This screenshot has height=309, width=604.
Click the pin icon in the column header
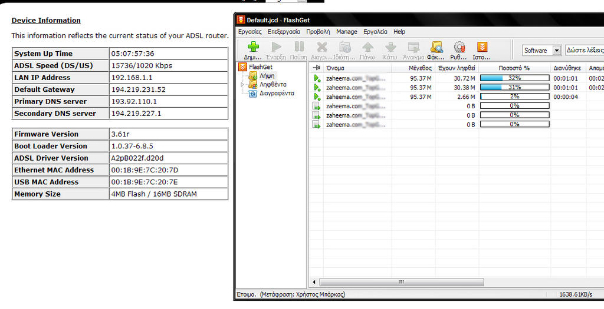point(317,68)
